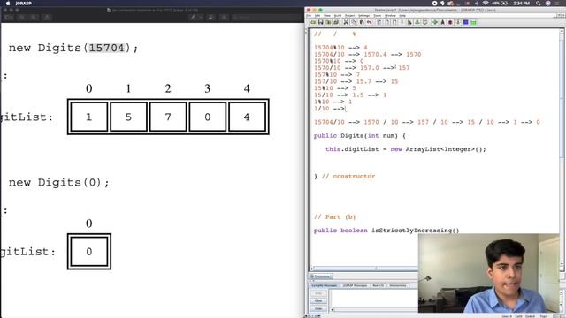The width and height of the screenshot is (566, 318).
Task: Click the black figure icon beside Compile
Action: [442, 22]
